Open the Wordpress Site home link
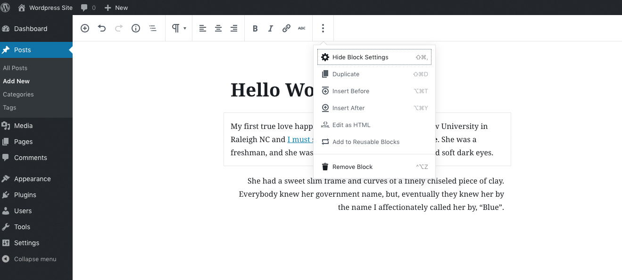622x280 pixels. [45, 8]
